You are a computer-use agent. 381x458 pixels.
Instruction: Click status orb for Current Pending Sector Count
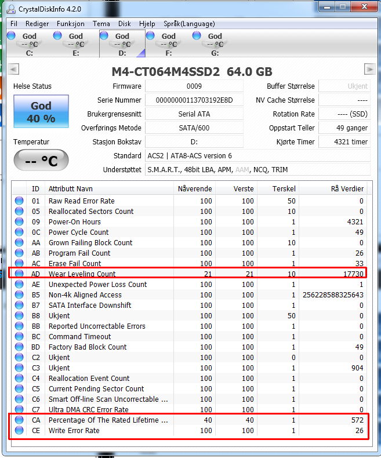(19, 389)
